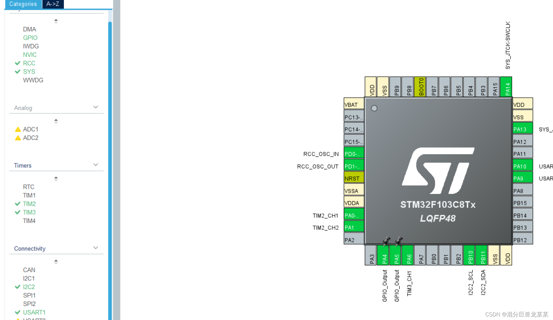553x320 pixels.
Task: Select WWDG peripheral
Action: click(x=33, y=80)
